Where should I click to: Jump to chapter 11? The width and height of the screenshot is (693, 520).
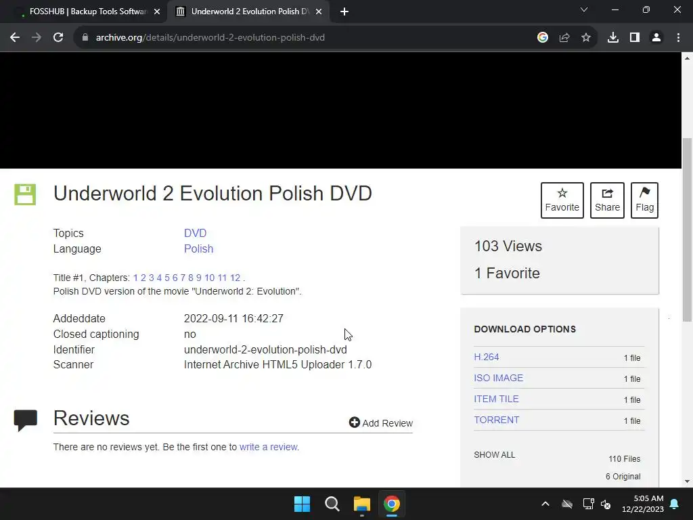(x=222, y=278)
